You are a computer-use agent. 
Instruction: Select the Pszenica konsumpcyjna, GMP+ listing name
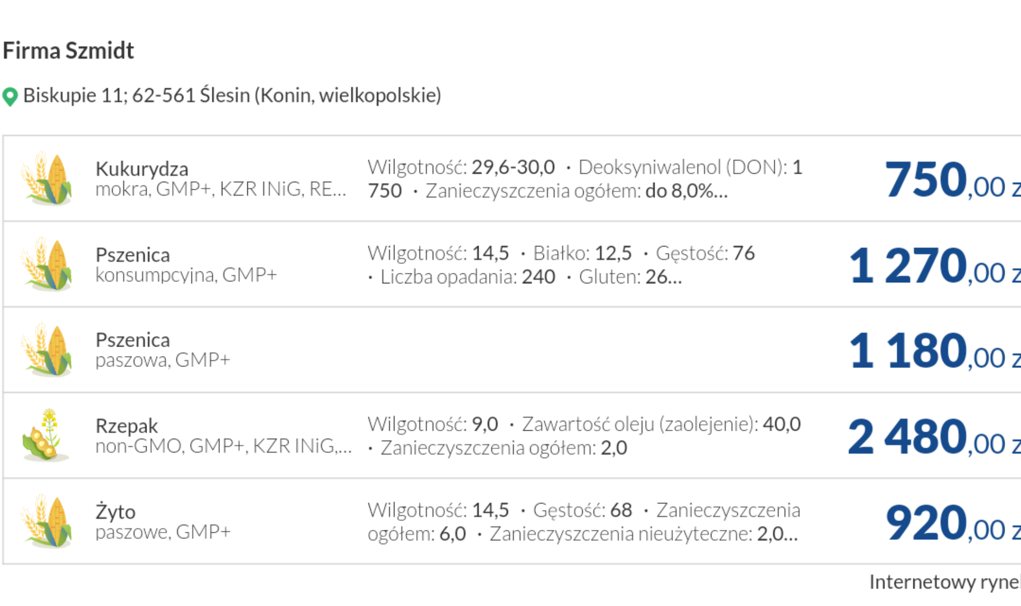(133, 255)
